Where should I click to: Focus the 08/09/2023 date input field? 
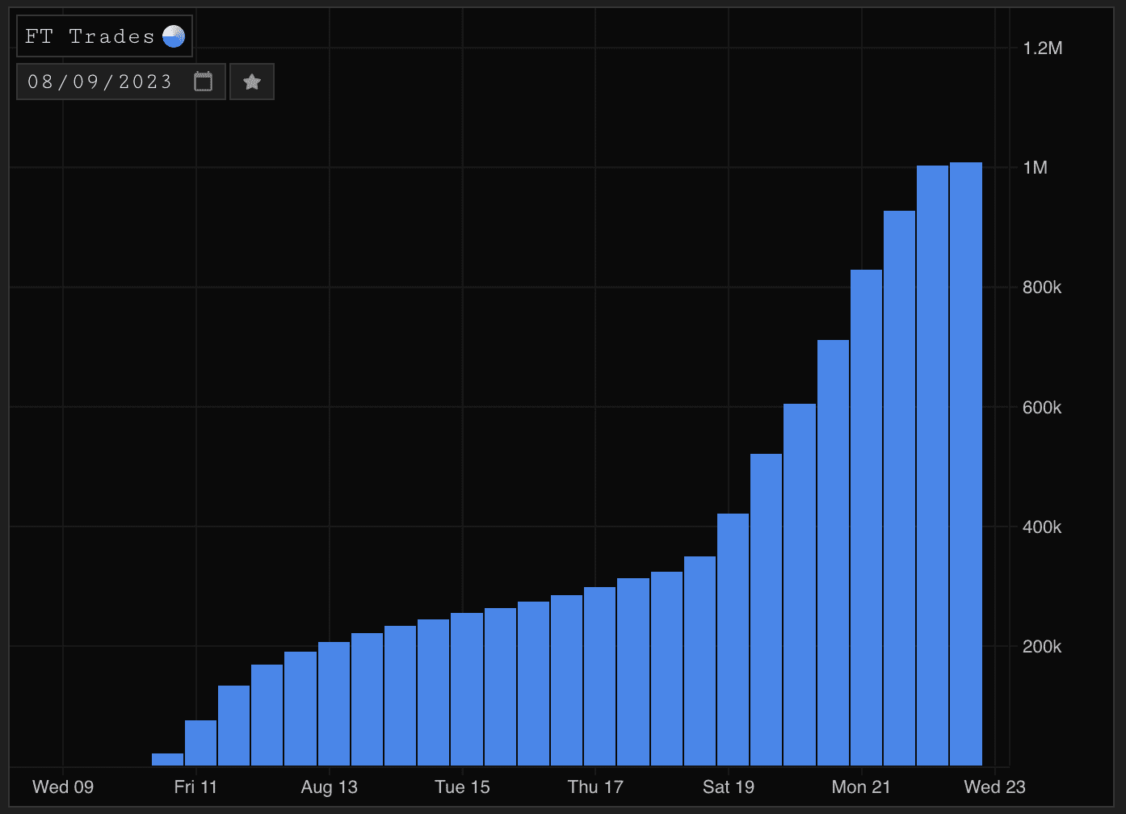[x=101, y=82]
